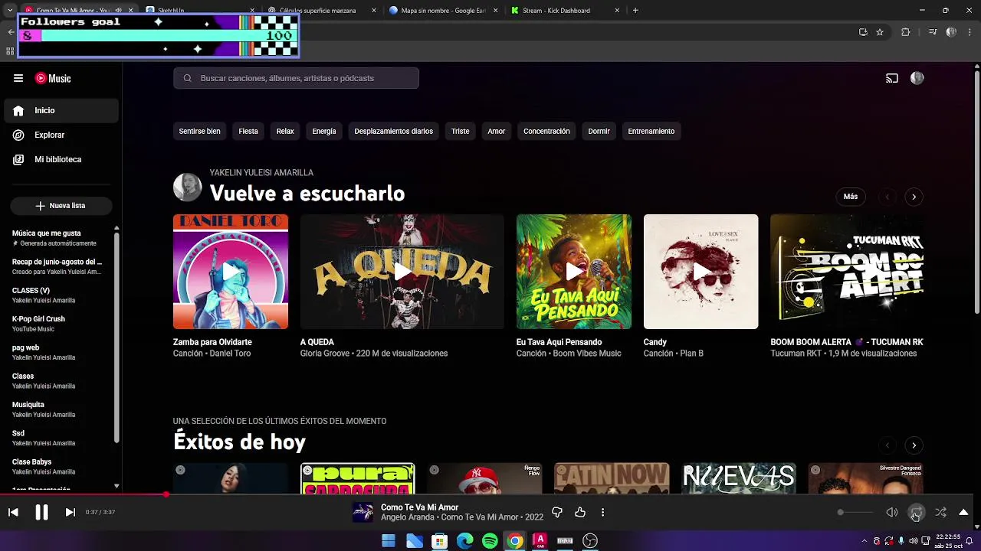981x551 pixels.
Task: Click the Más button
Action: (851, 197)
